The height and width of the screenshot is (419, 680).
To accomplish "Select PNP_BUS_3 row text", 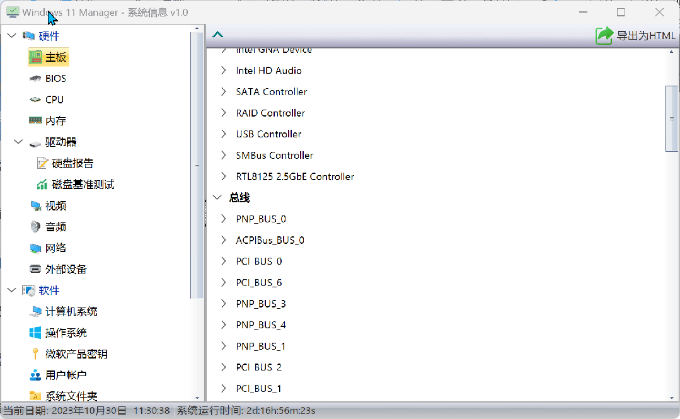I will click(x=261, y=304).
